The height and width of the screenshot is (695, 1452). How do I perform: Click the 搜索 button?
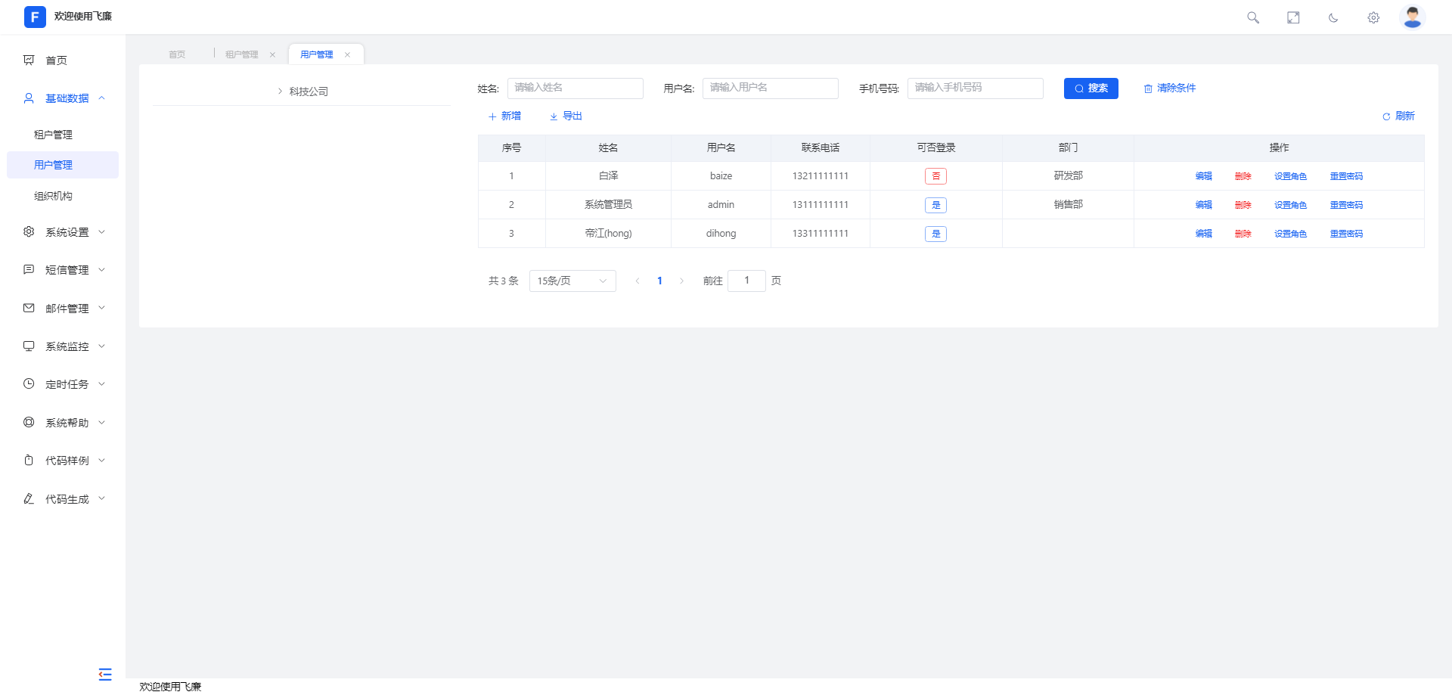(1091, 88)
